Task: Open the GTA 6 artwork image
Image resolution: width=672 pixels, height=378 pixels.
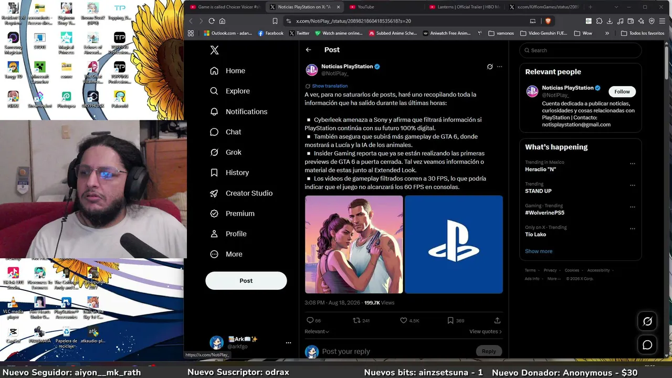Action: pos(354,244)
